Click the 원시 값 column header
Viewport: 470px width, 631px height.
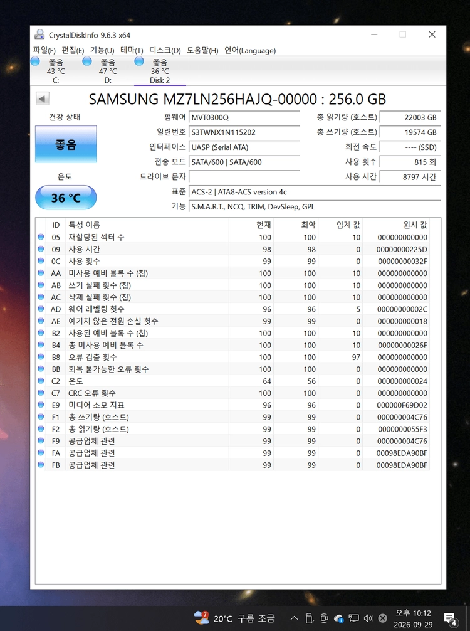[397, 225]
